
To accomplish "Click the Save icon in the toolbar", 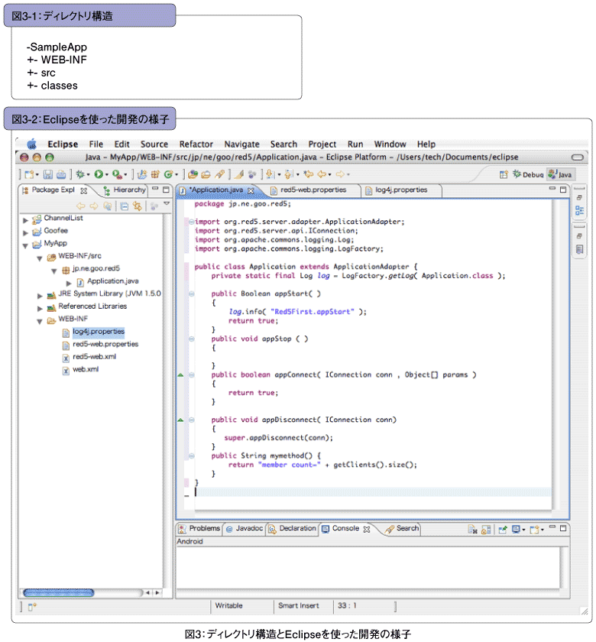I will 48,174.
